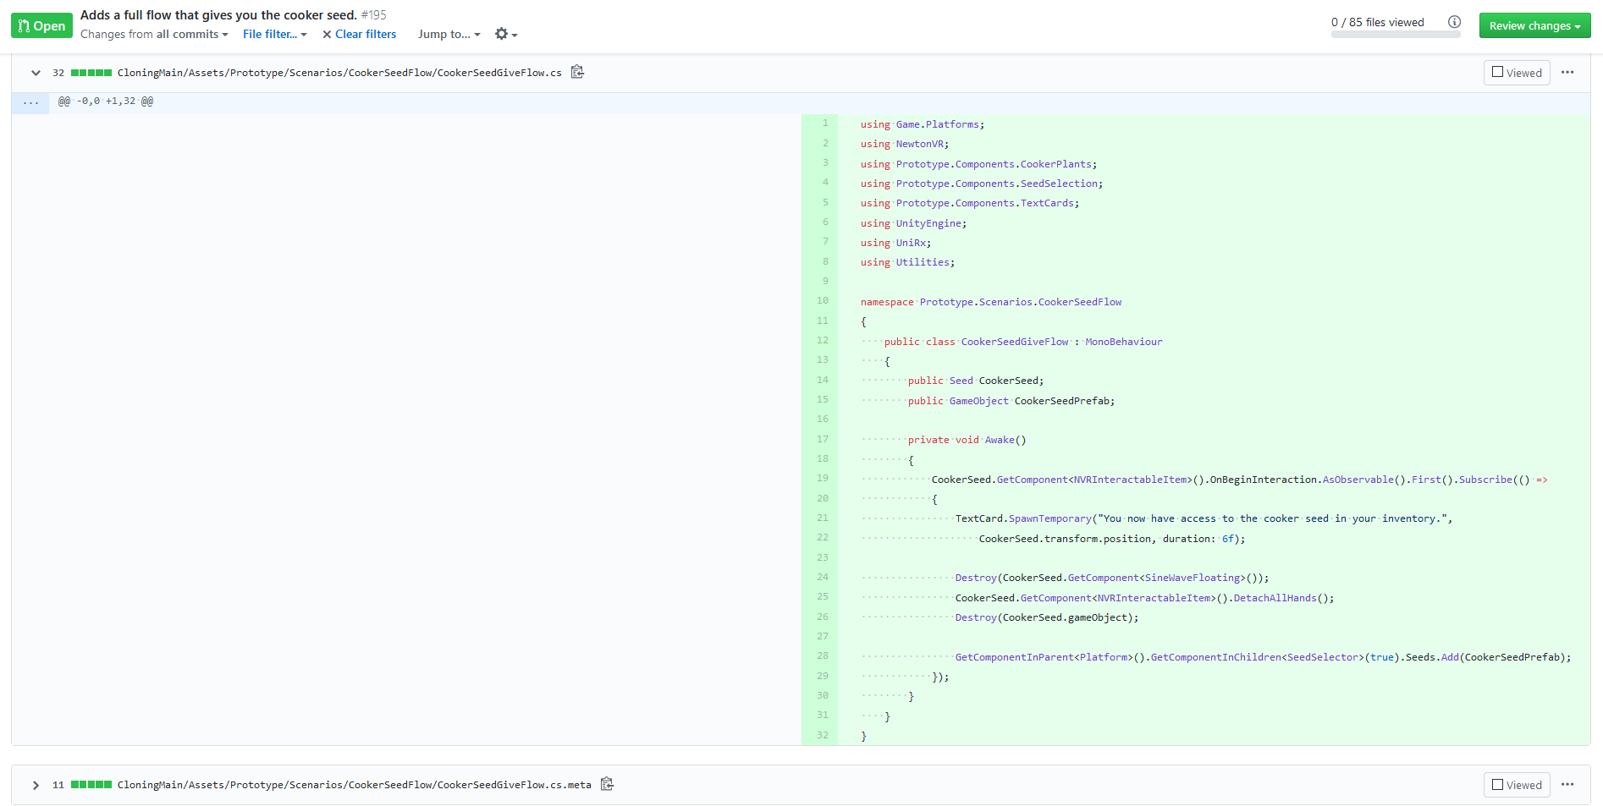Show info about files viewed
This screenshot has width=1603, height=806.
point(1454,22)
